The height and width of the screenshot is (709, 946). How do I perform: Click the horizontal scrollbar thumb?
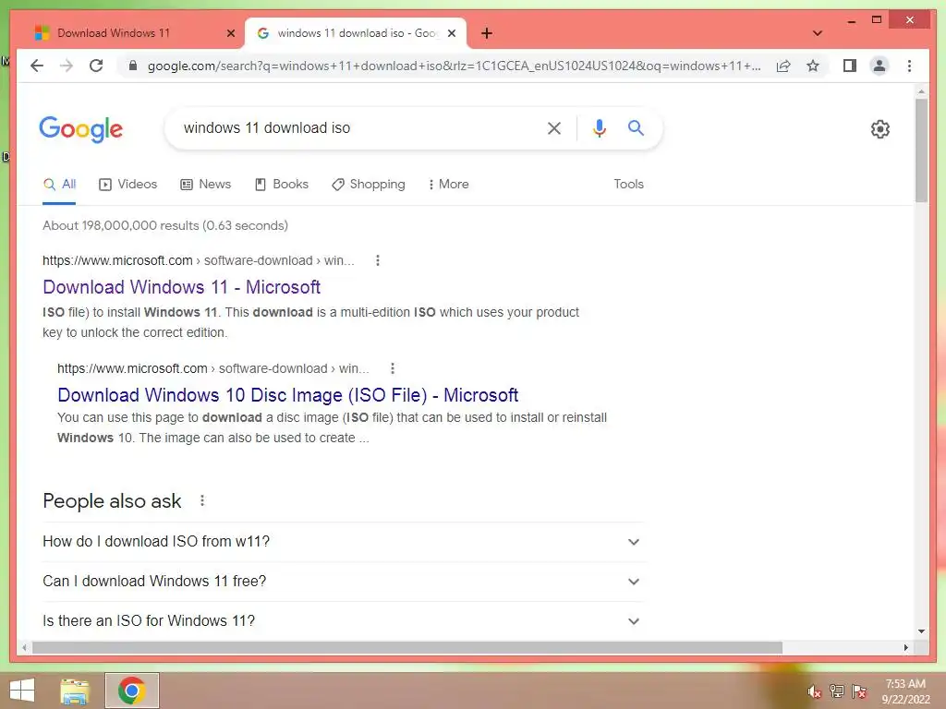coord(407,647)
